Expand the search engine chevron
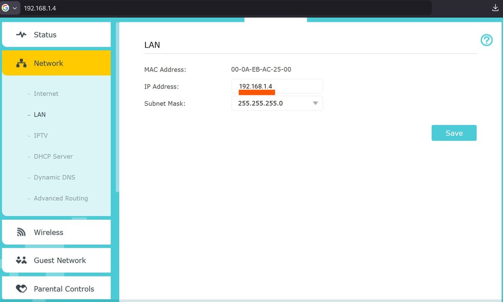The width and height of the screenshot is (503, 302). tap(15, 8)
